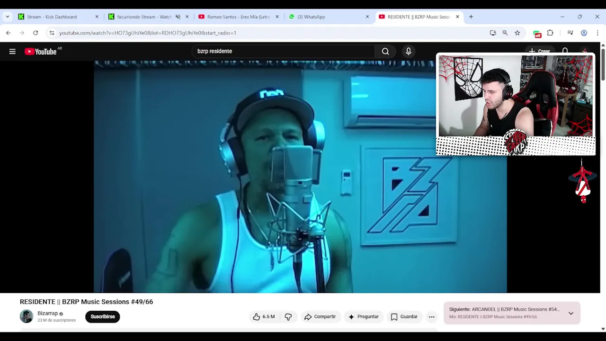Dislike the video

point(288,317)
